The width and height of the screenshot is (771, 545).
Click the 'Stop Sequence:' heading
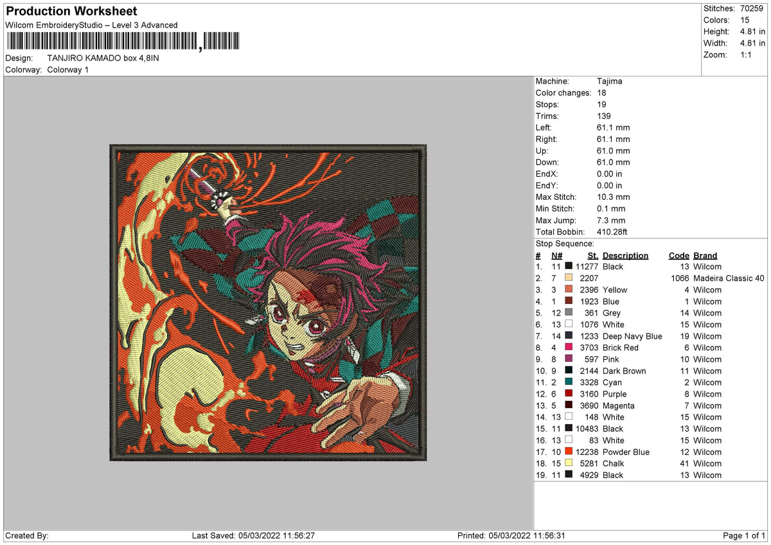click(x=565, y=244)
